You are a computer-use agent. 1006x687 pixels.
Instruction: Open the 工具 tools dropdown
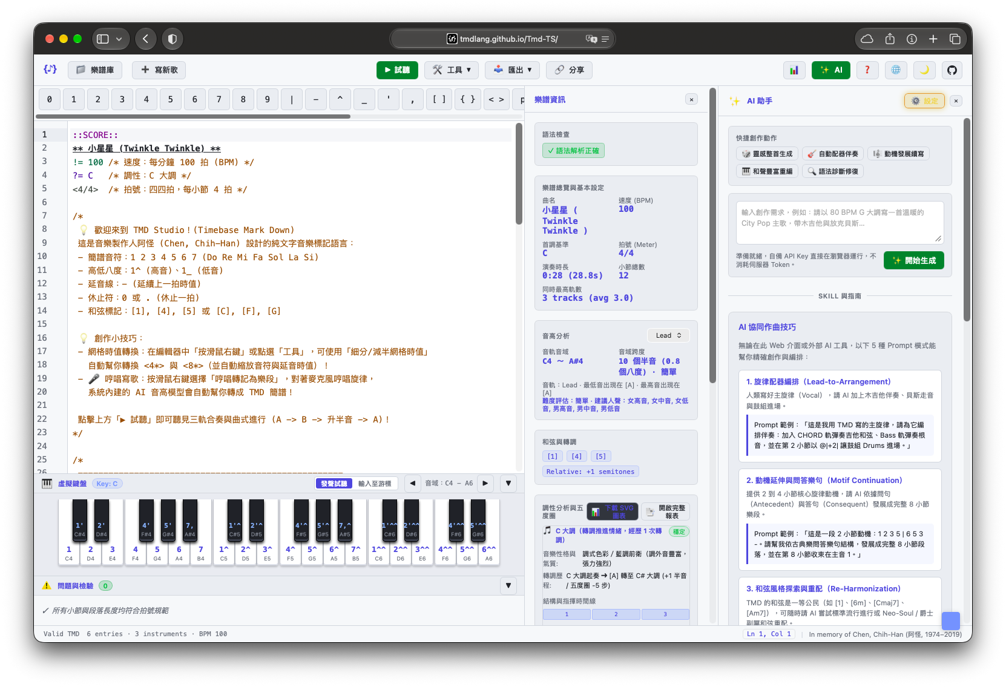452,70
